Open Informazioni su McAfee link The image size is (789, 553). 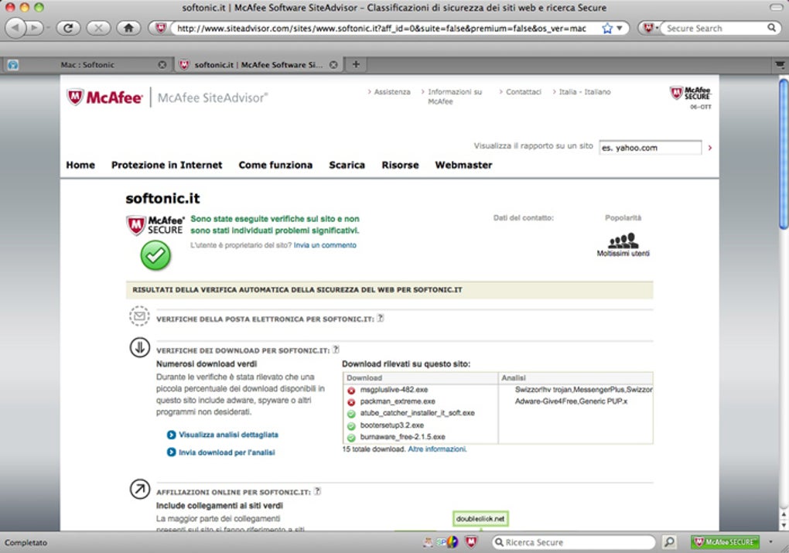point(454,97)
